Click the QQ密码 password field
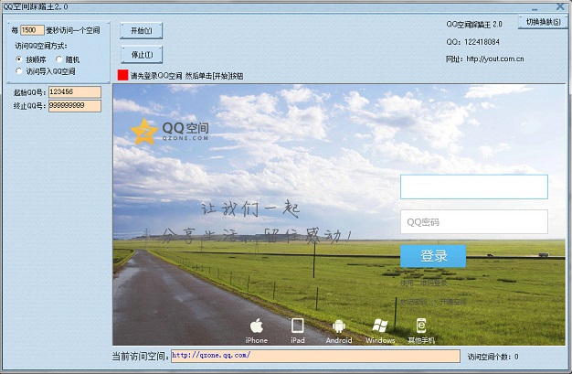Image resolution: width=572 pixels, height=374 pixels. pos(473,222)
